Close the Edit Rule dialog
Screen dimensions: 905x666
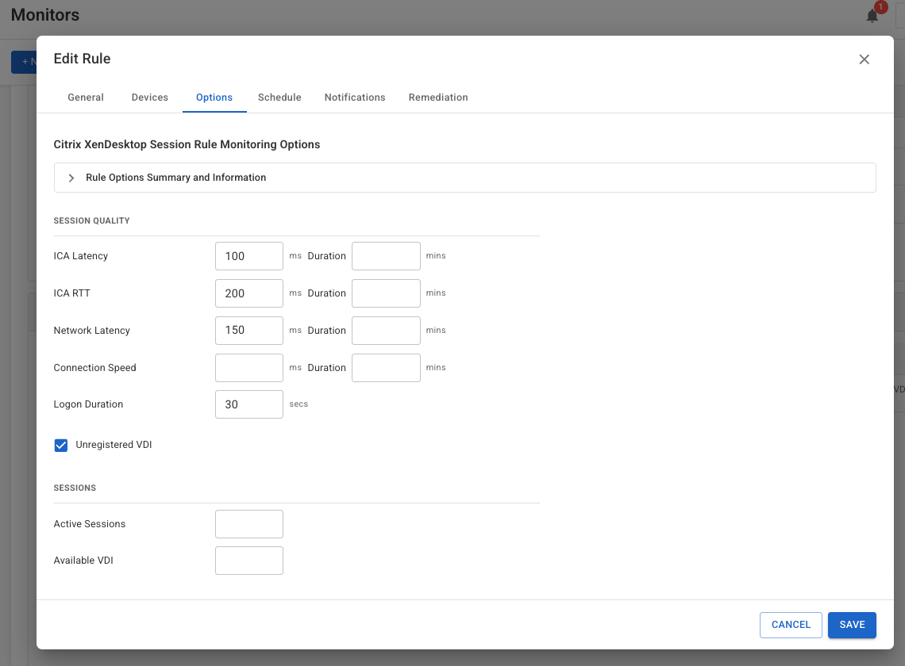pos(864,59)
